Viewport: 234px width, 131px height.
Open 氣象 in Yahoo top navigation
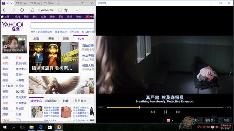(44, 17)
